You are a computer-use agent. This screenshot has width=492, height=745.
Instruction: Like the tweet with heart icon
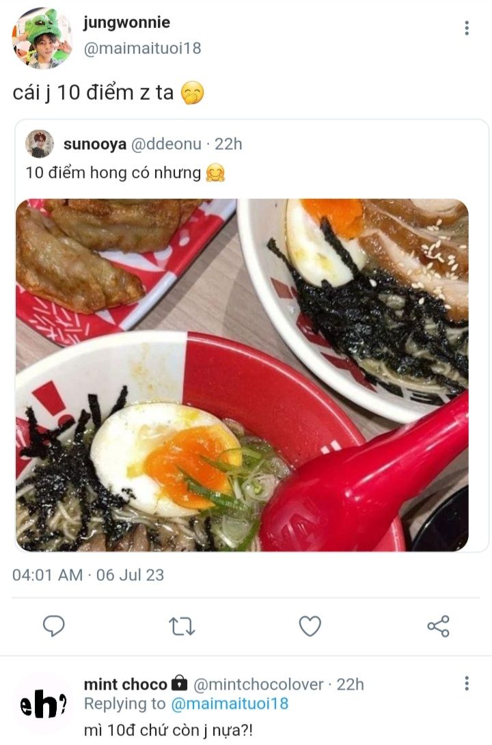coord(310,626)
